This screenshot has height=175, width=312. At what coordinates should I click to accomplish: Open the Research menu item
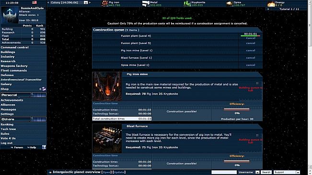pyautogui.click(x=8, y=61)
